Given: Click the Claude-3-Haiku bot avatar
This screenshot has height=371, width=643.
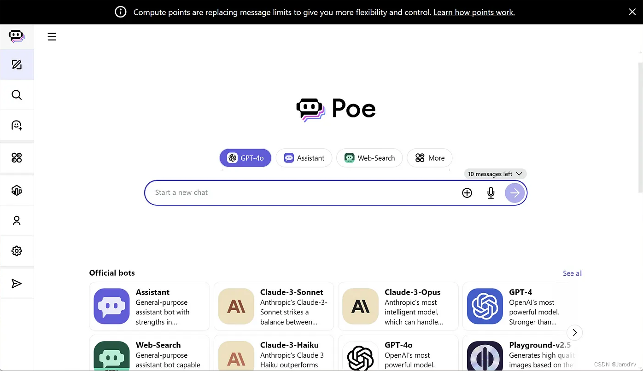Looking at the screenshot, I should tap(236, 356).
